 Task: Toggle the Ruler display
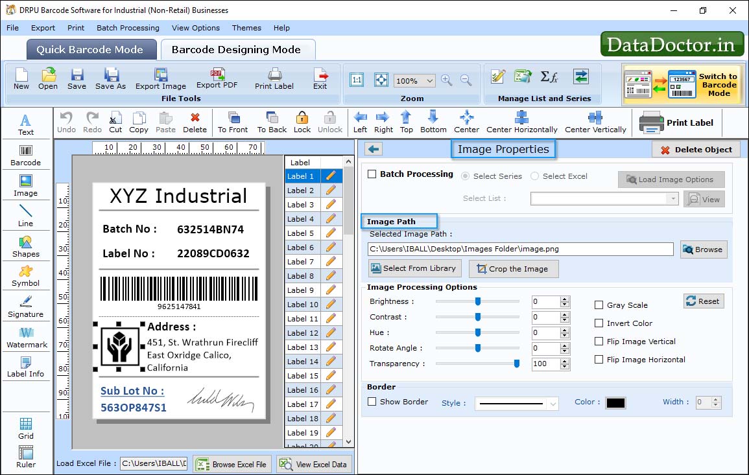click(26, 458)
